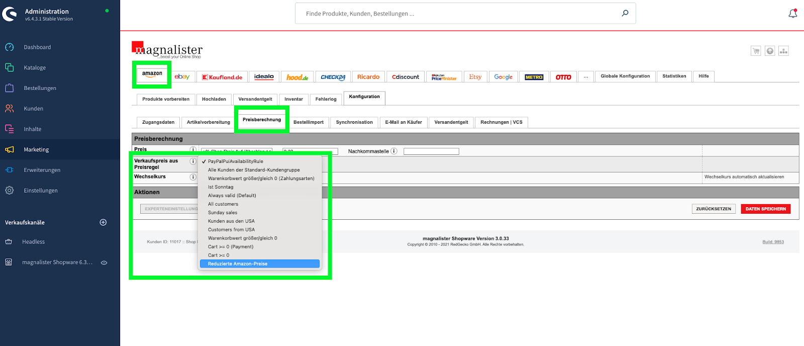The height and width of the screenshot is (346, 804).
Task: Click the Experteneinstellungen button
Action: (169, 209)
